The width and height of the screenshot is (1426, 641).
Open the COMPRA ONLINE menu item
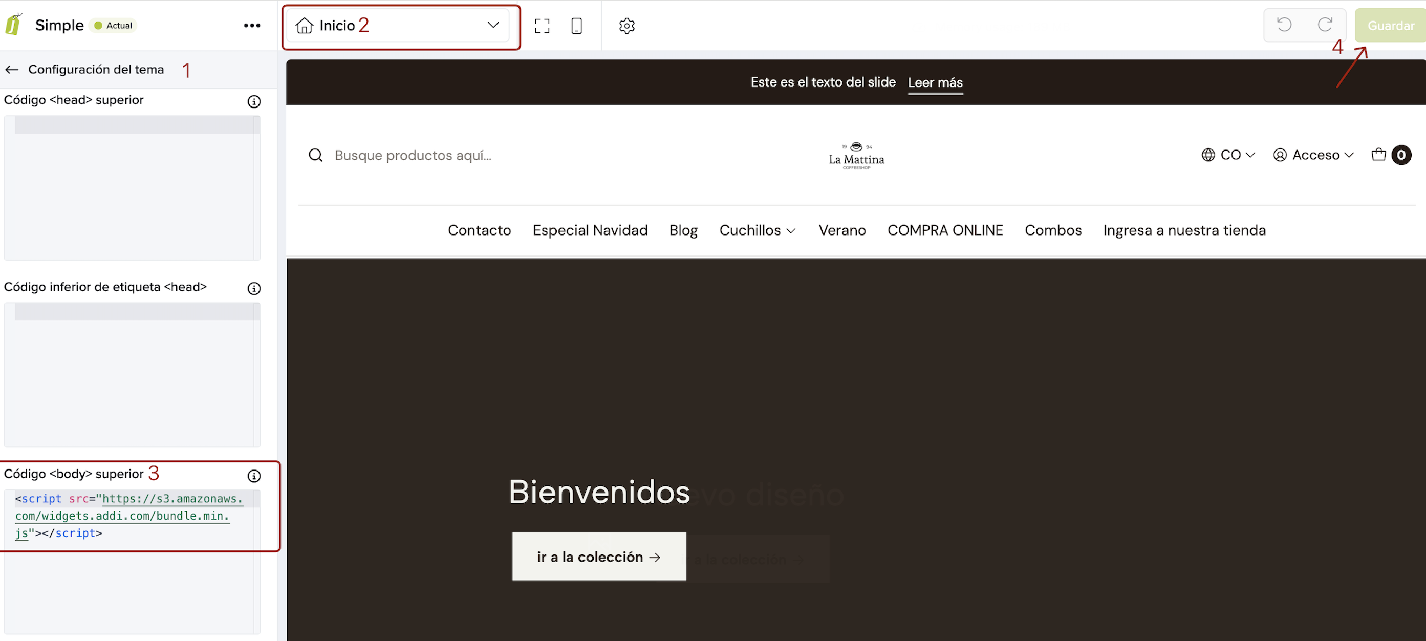[x=945, y=230]
